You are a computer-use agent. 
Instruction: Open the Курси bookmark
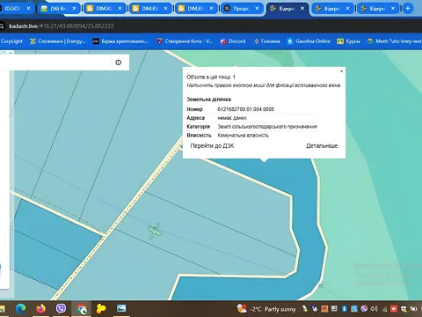(x=349, y=41)
